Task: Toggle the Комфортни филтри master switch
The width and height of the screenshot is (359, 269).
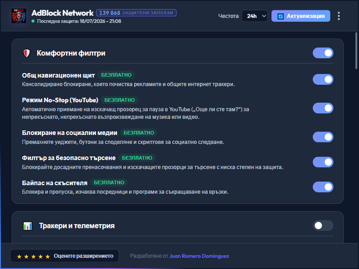Action: pyautogui.click(x=323, y=53)
